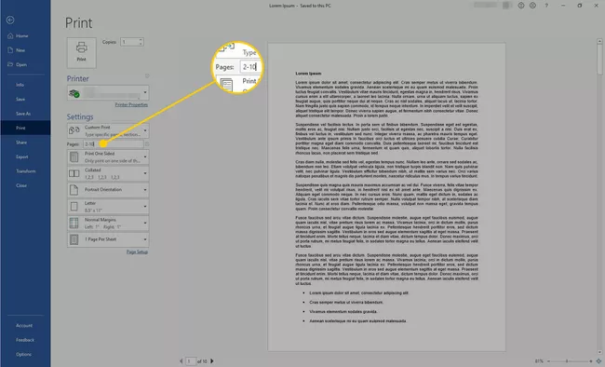This screenshot has height=367, width=605.
Task: Expand the Collated dropdown
Action: [108, 174]
